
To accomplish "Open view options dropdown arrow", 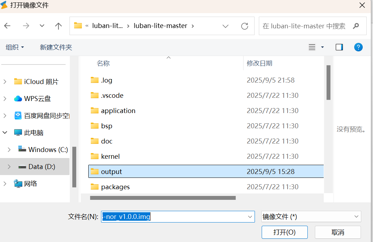I will [x=322, y=47].
